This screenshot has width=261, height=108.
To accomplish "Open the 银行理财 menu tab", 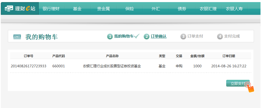I will coord(51,9).
